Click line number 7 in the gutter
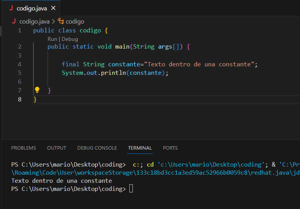300x209 pixels. tap(20, 91)
